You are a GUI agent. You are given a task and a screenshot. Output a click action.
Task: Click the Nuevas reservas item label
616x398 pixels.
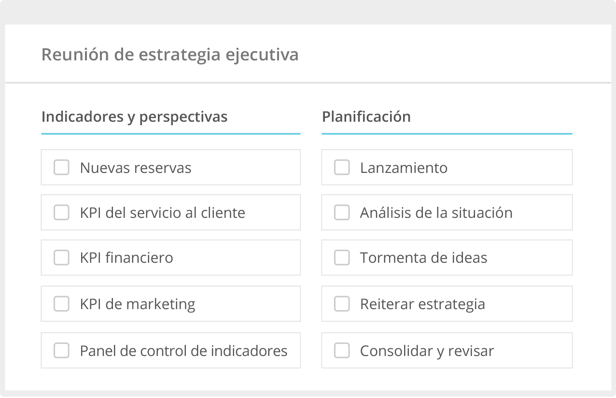(x=136, y=167)
